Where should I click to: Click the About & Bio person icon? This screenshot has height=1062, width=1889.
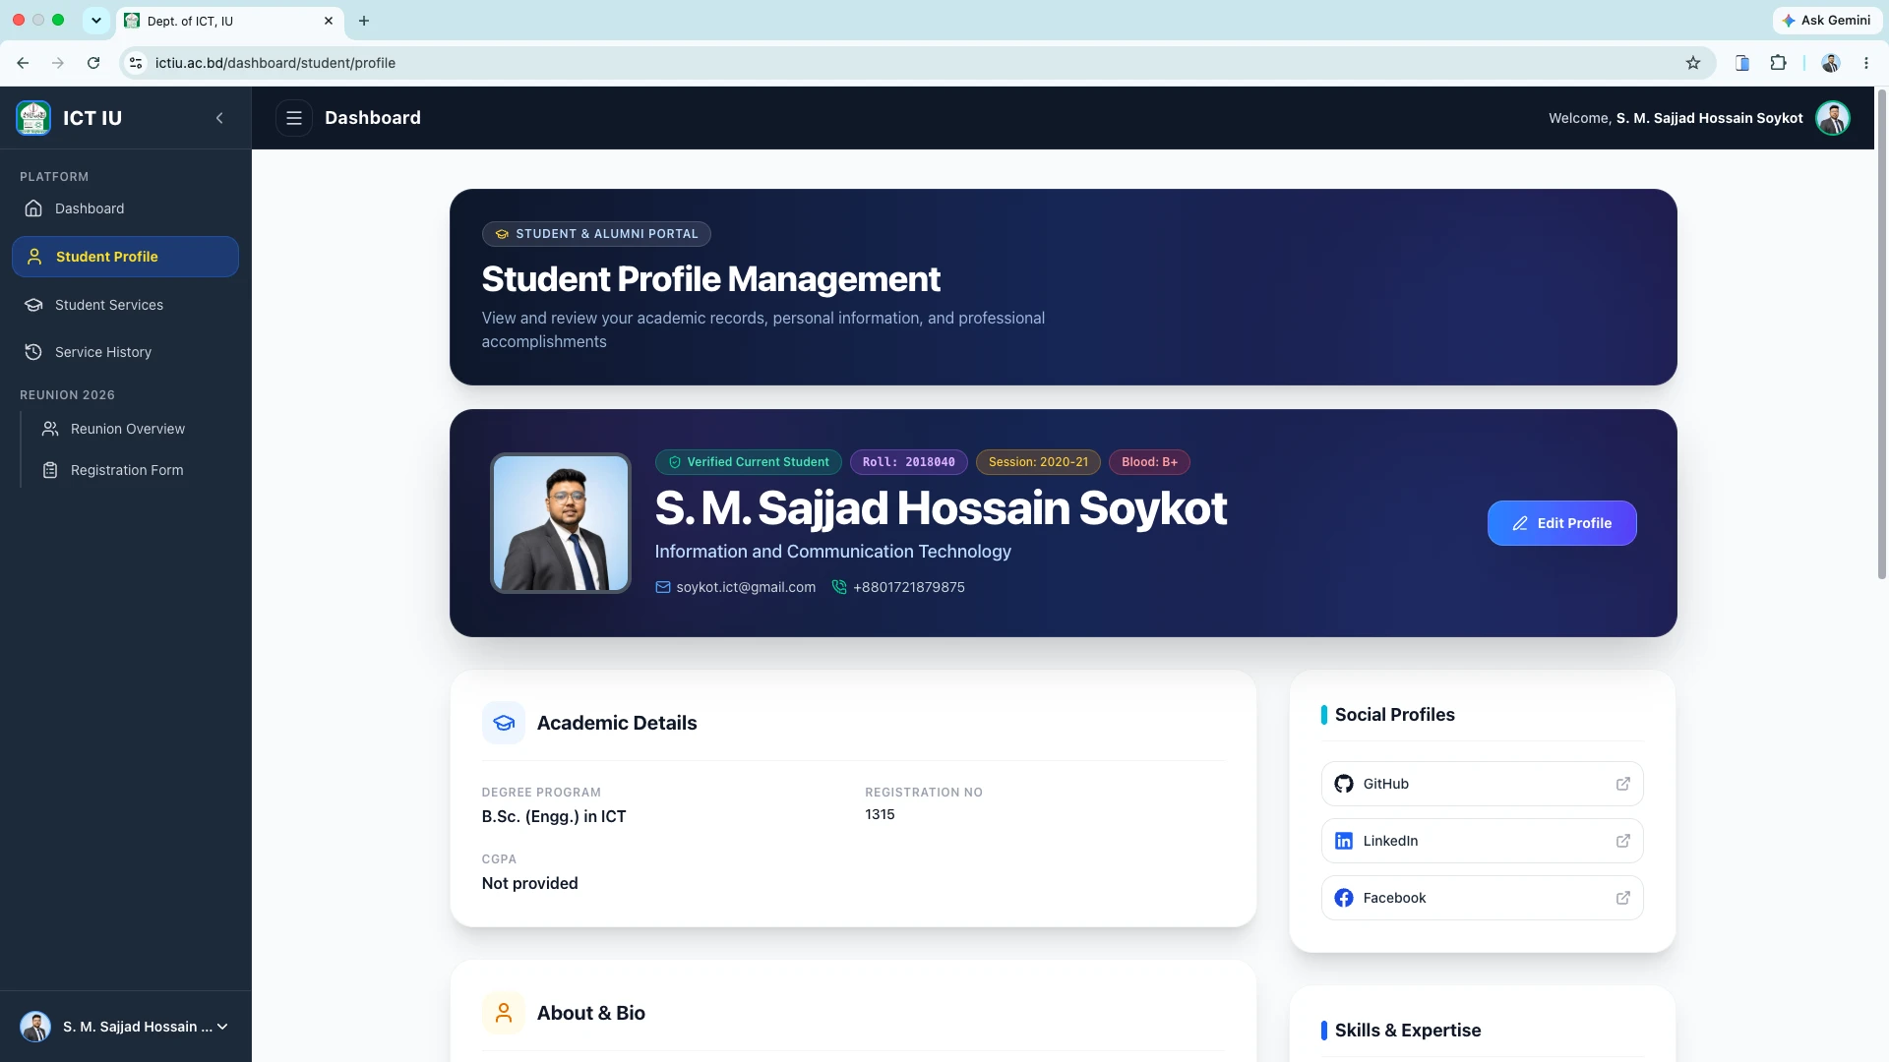[x=504, y=1013]
